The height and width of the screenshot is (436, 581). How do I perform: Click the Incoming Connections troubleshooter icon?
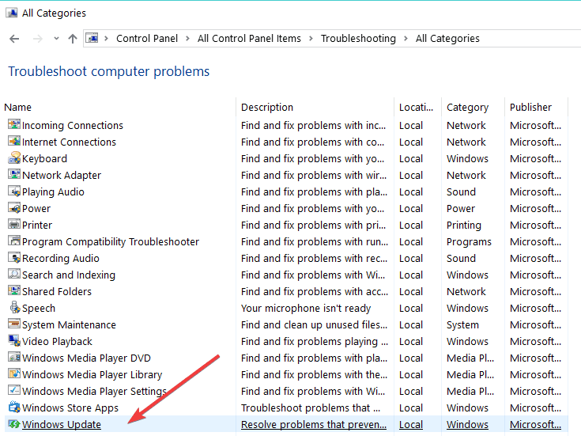click(x=14, y=124)
